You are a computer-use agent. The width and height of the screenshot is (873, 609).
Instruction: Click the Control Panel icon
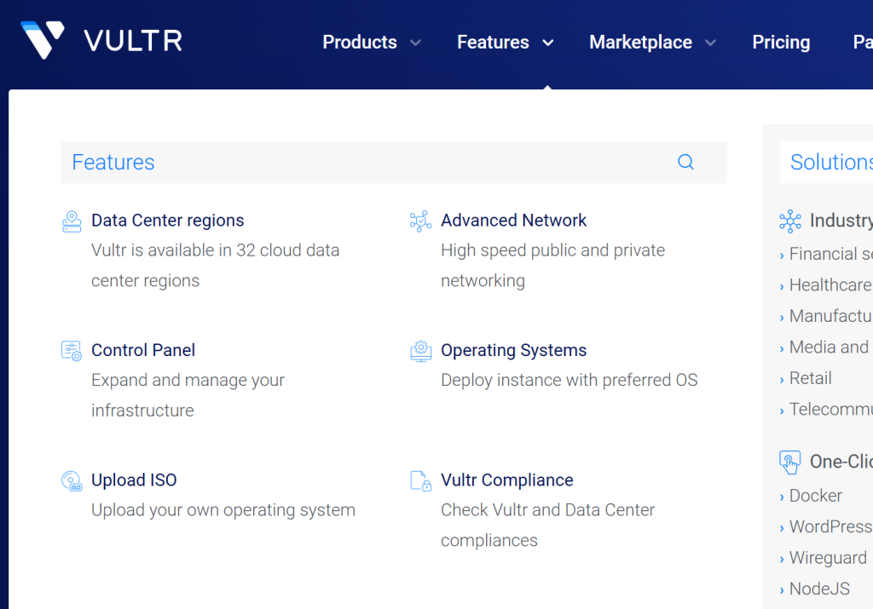(72, 351)
